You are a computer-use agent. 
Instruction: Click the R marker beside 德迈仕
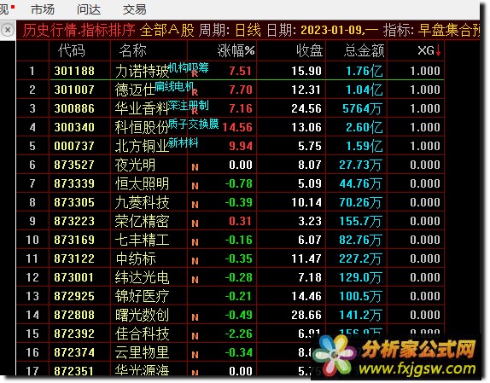click(195, 92)
